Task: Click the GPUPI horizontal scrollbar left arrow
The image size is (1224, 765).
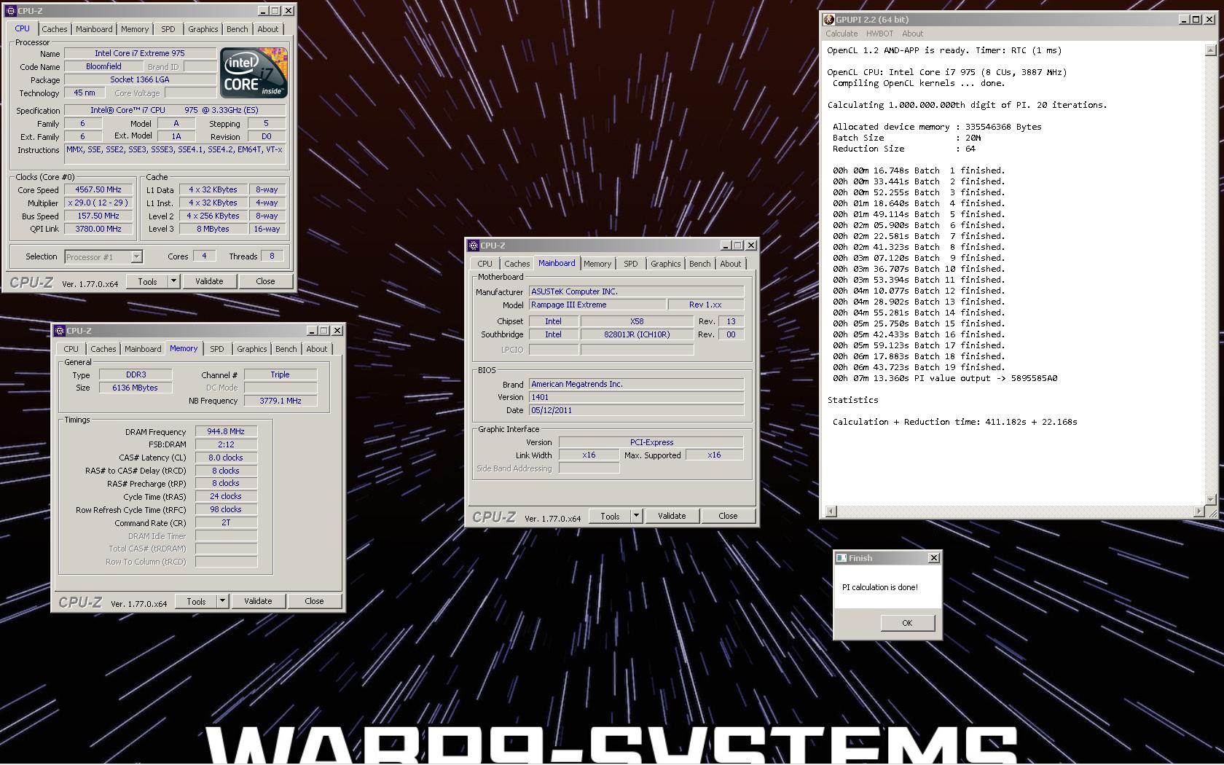Action: [831, 511]
